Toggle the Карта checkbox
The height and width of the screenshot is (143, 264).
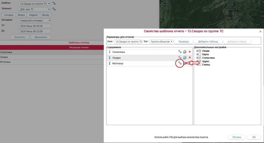[200, 54]
